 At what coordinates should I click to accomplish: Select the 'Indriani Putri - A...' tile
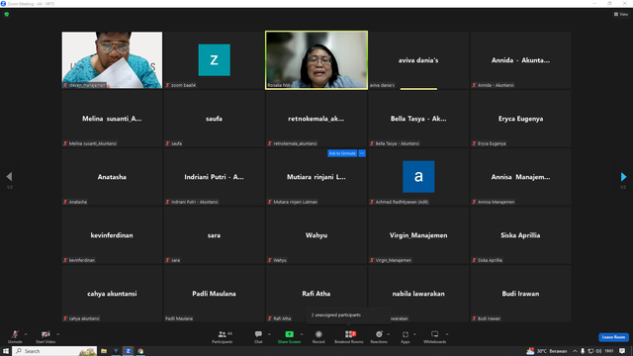214,177
